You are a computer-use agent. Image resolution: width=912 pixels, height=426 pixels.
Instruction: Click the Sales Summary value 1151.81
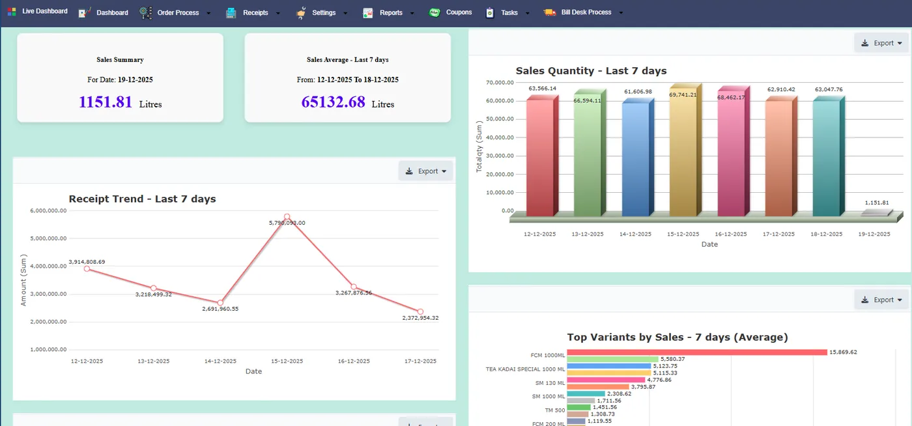tap(106, 102)
